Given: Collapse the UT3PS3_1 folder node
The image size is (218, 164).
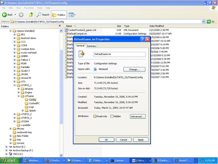Looking at the screenshot, I should tap(14, 85).
